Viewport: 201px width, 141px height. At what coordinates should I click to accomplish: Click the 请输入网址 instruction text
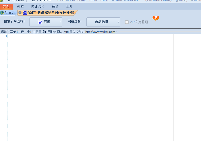59,32
